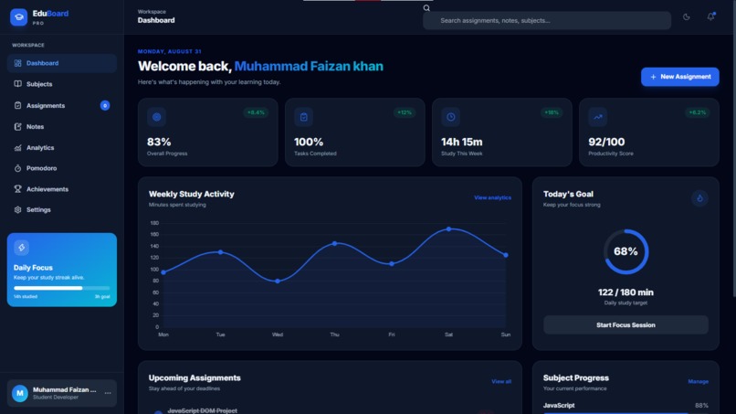Click the Tasks Completed clipboard icon
Screen dimensions: 736x414
[304, 117]
